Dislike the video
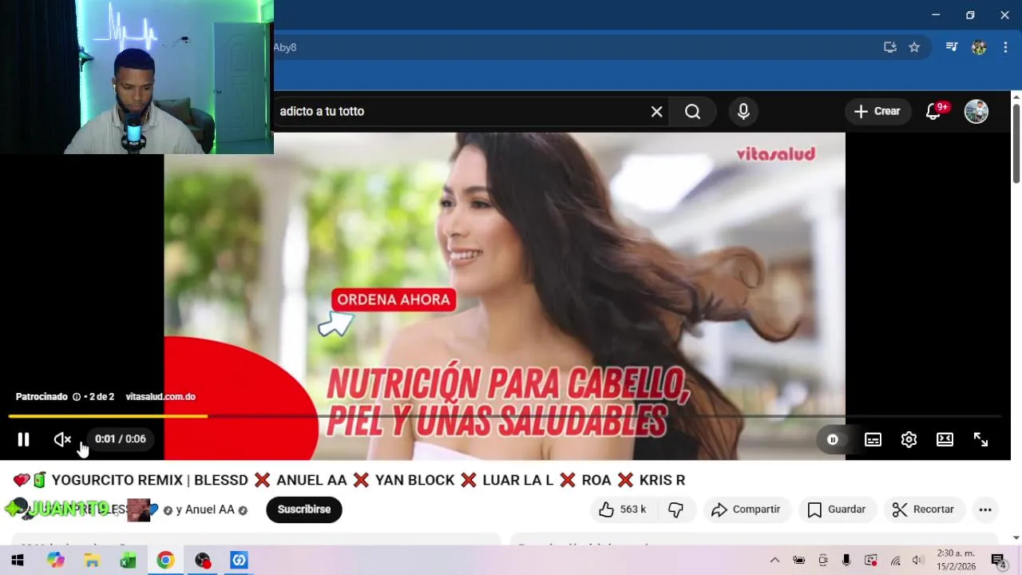Image resolution: width=1022 pixels, height=575 pixels. click(676, 510)
